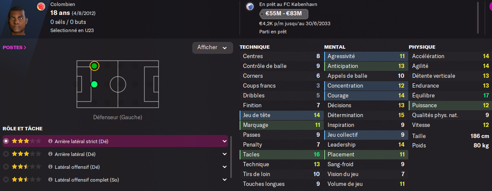Open info icon for Latéral offensif complet
This screenshot has width=492, height=191.
point(50,180)
